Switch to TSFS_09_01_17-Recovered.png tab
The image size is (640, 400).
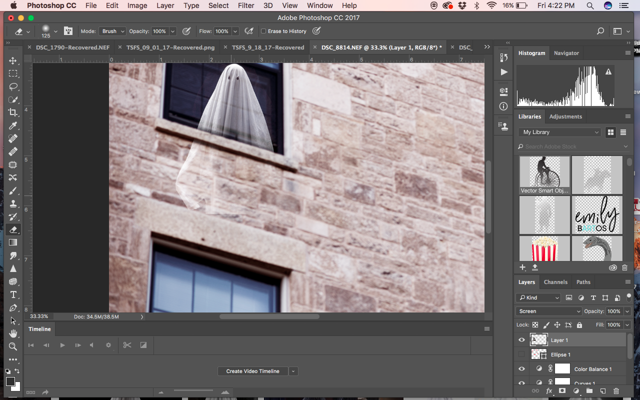(170, 47)
